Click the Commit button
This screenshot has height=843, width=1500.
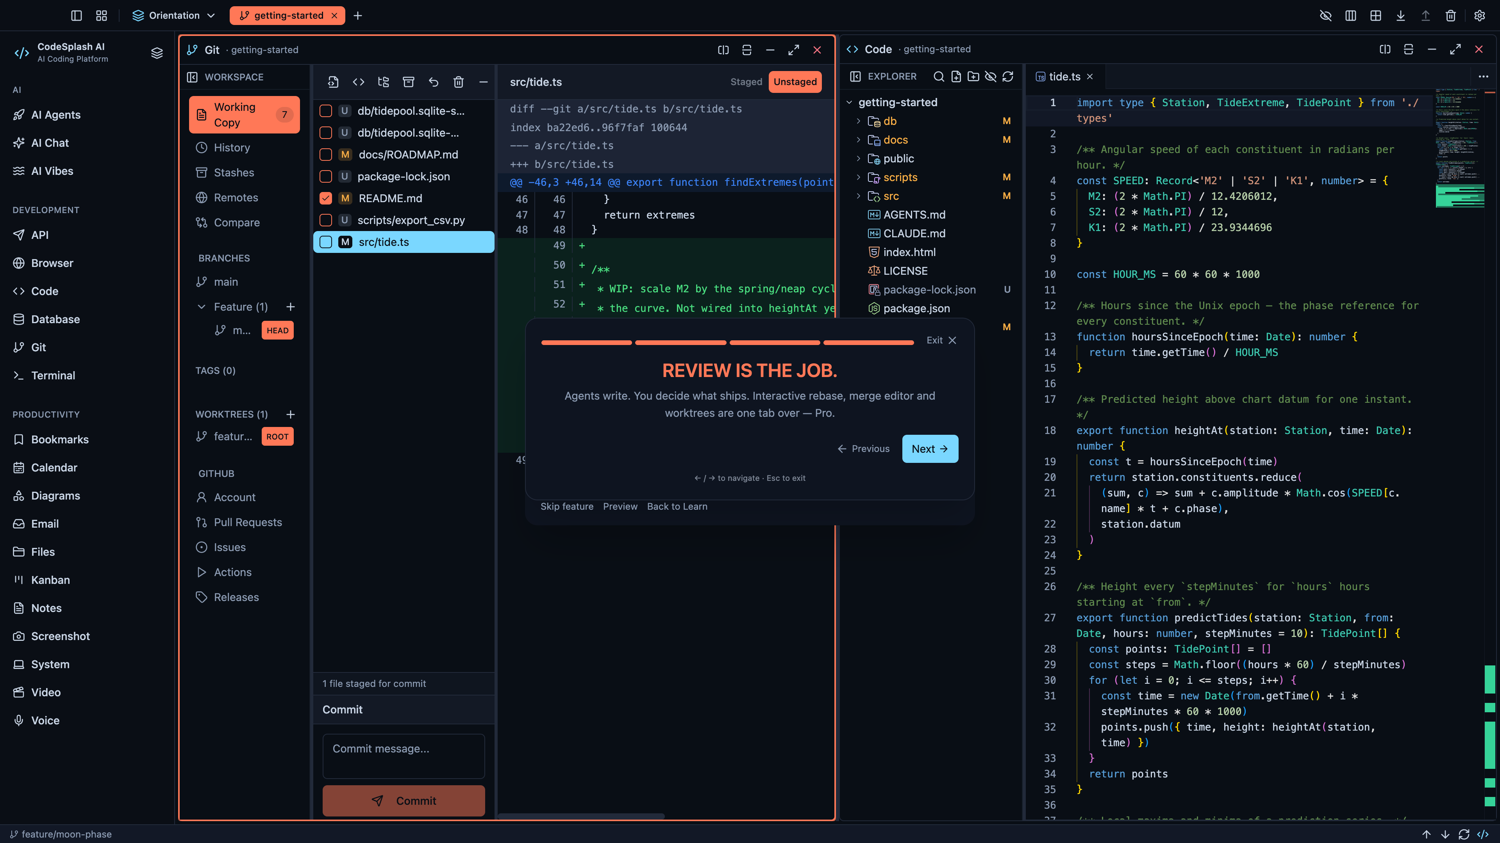404,800
